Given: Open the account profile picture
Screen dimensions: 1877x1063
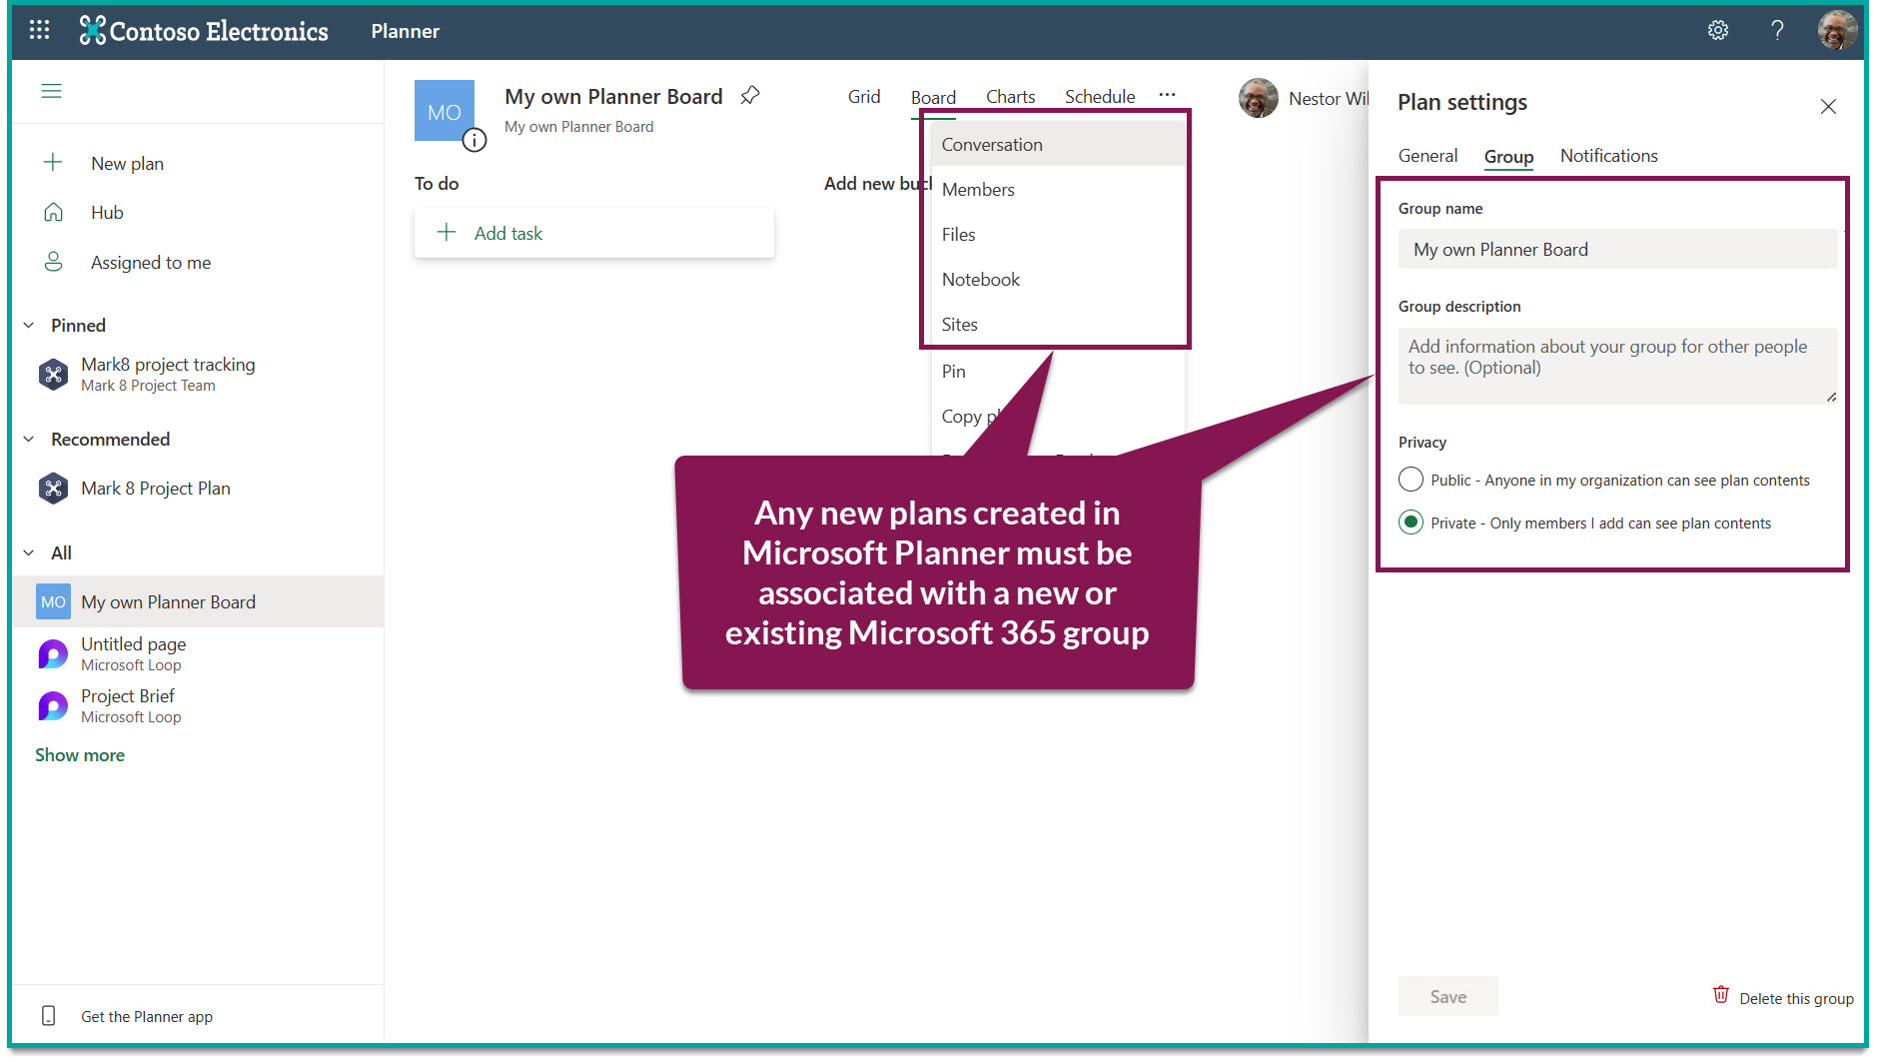Looking at the screenshot, I should (x=1837, y=30).
